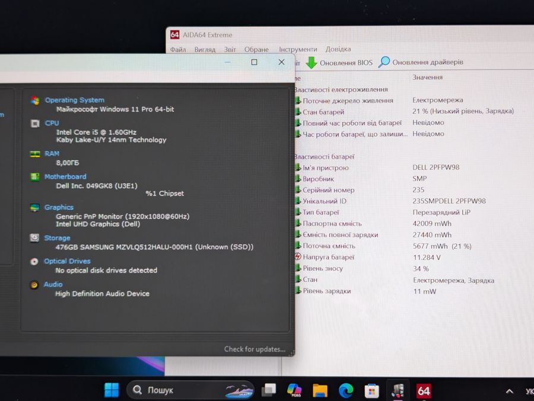The width and height of the screenshot is (534, 401).
Task: Open the Storage section link
Action: (x=57, y=238)
